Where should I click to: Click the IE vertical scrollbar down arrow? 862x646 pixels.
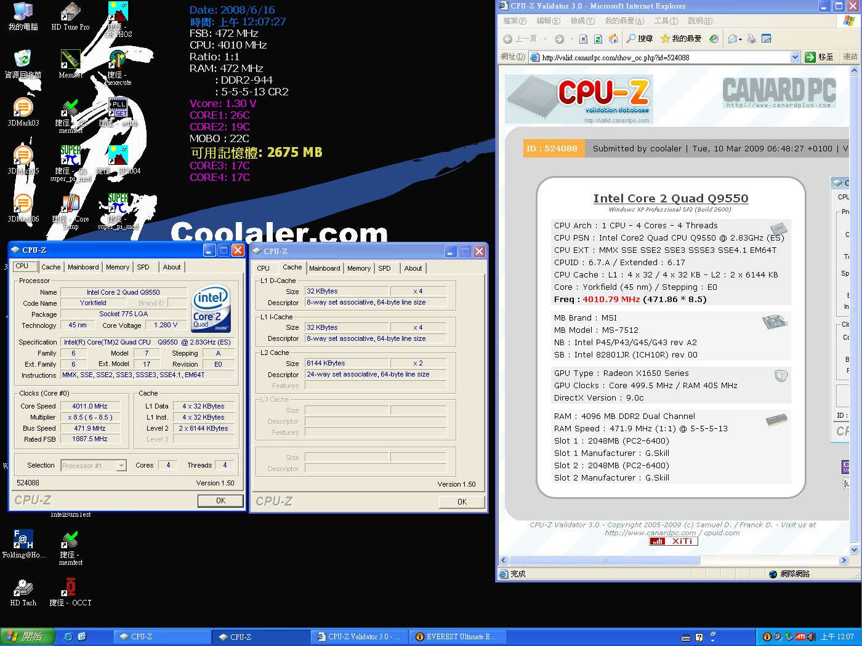854,549
